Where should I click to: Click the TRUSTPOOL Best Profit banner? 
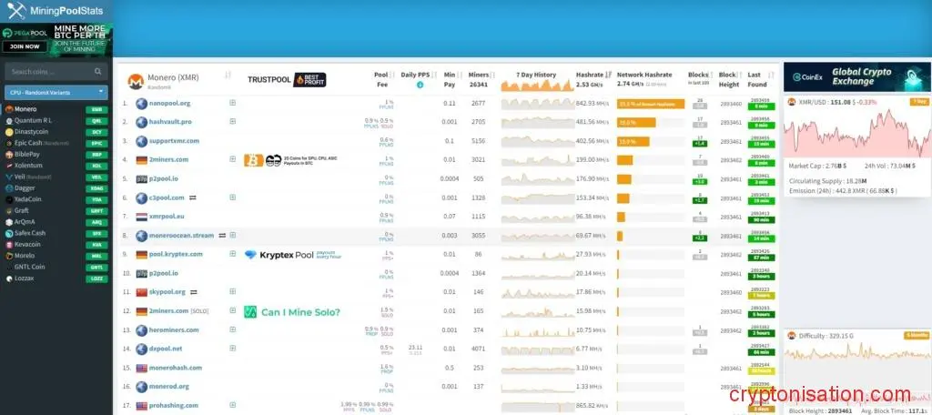[x=287, y=80]
